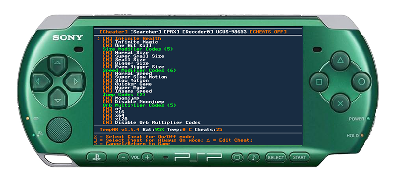Click the HOLD switch label

[353, 136]
